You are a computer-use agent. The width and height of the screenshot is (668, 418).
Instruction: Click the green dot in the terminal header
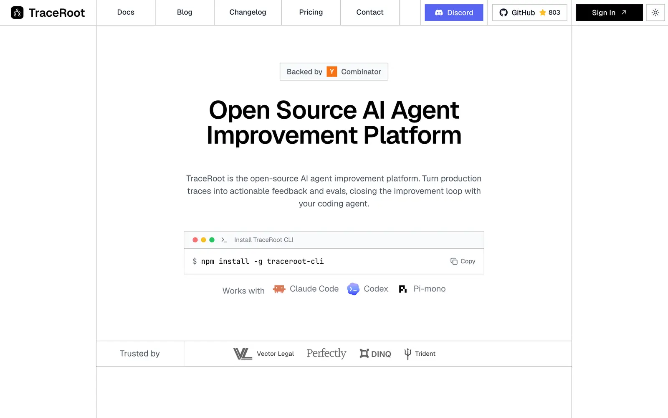tap(212, 240)
